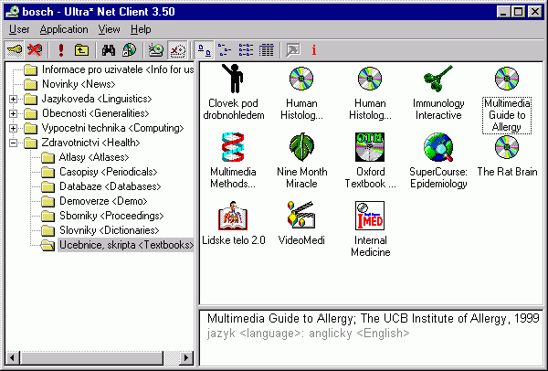Click the red exclamation mark toolbar icon

pos(61,50)
